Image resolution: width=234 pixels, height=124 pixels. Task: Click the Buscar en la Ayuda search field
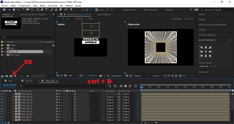(x=216, y=10)
